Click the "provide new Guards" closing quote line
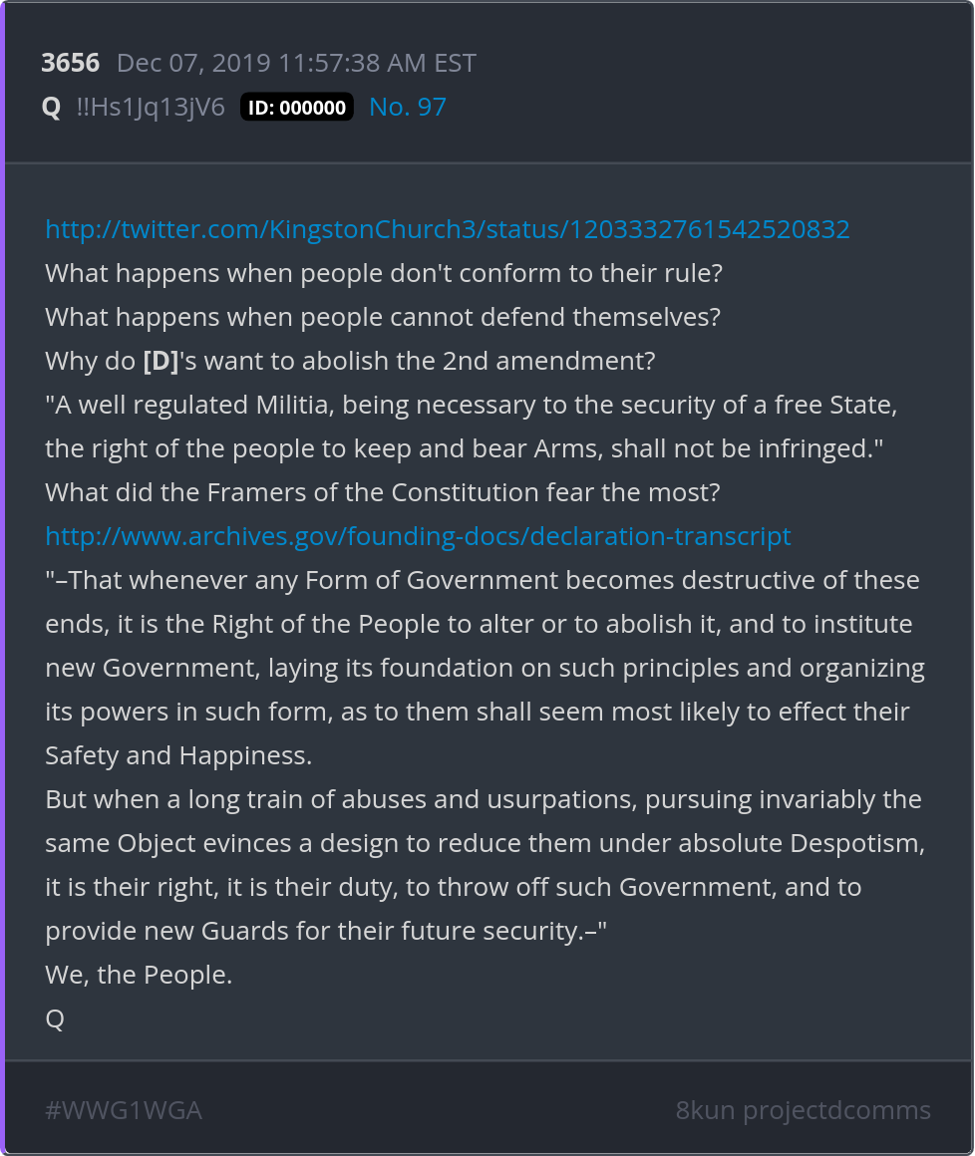Image resolution: width=975 pixels, height=1156 pixels. tap(326, 931)
